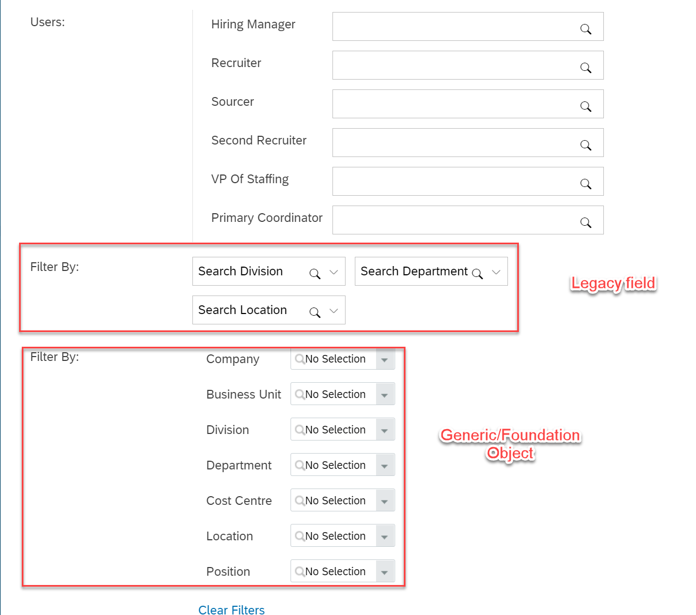Focus the Recruiter input field
The image size is (696, 615).
[x=468, y=65]
